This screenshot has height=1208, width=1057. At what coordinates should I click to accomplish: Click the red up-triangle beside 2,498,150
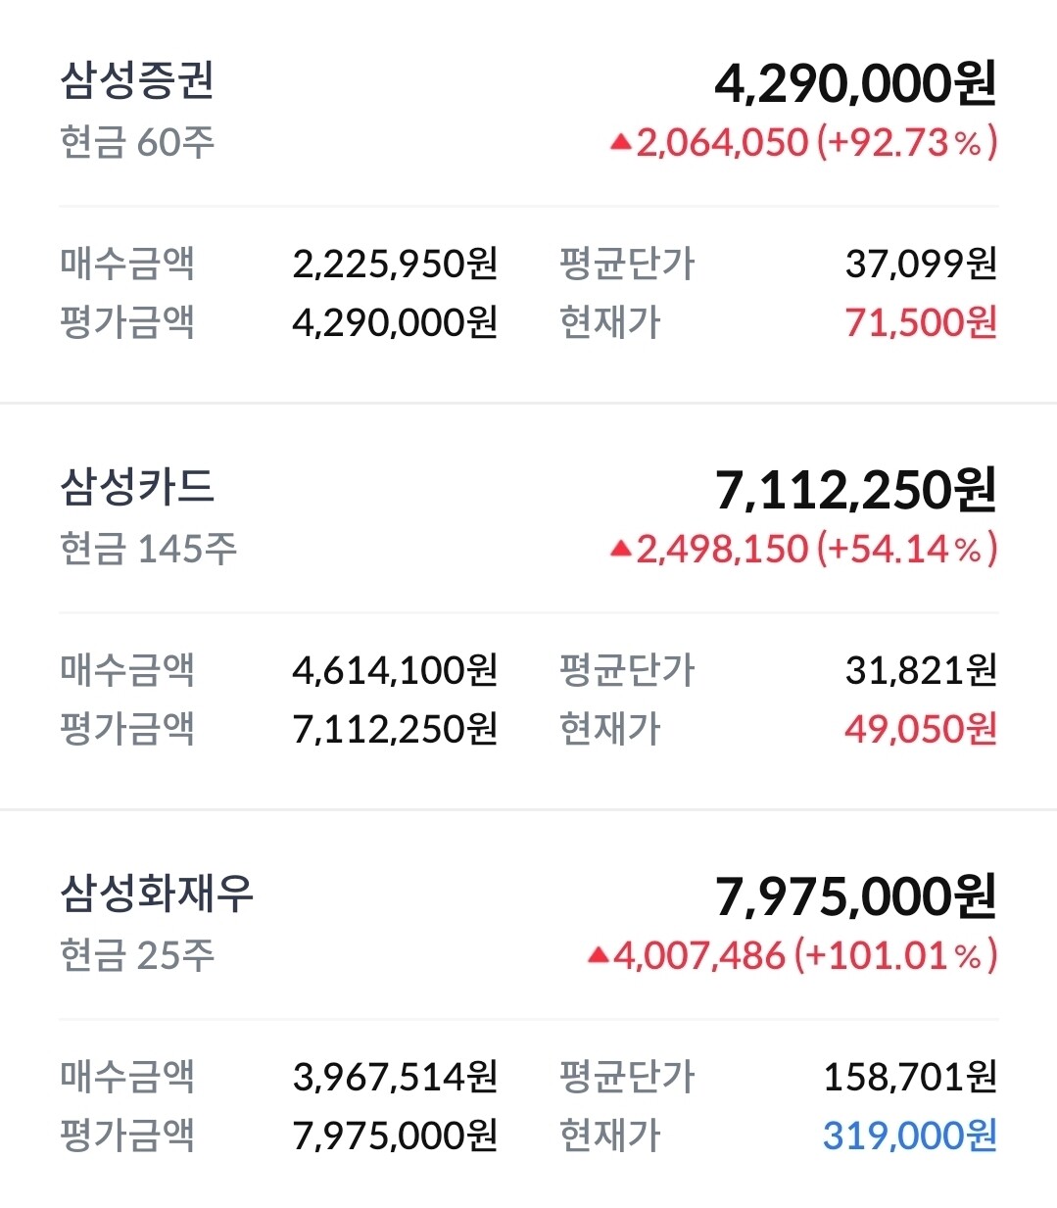(x=620, y=550)
